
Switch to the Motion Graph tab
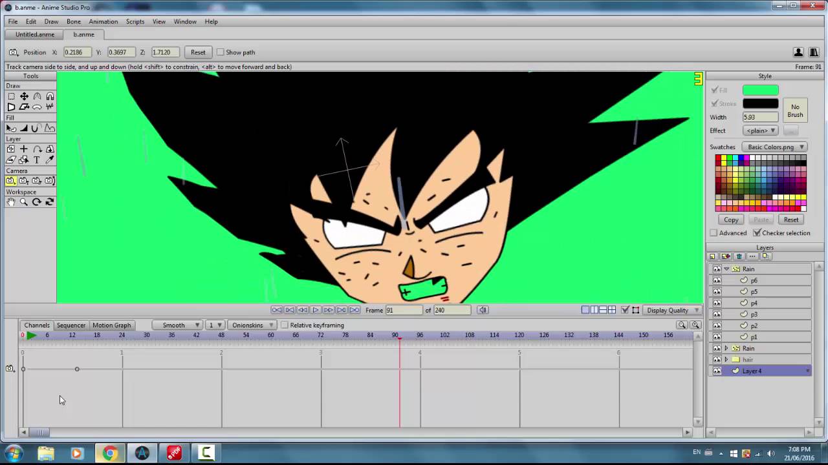point(111,325)
